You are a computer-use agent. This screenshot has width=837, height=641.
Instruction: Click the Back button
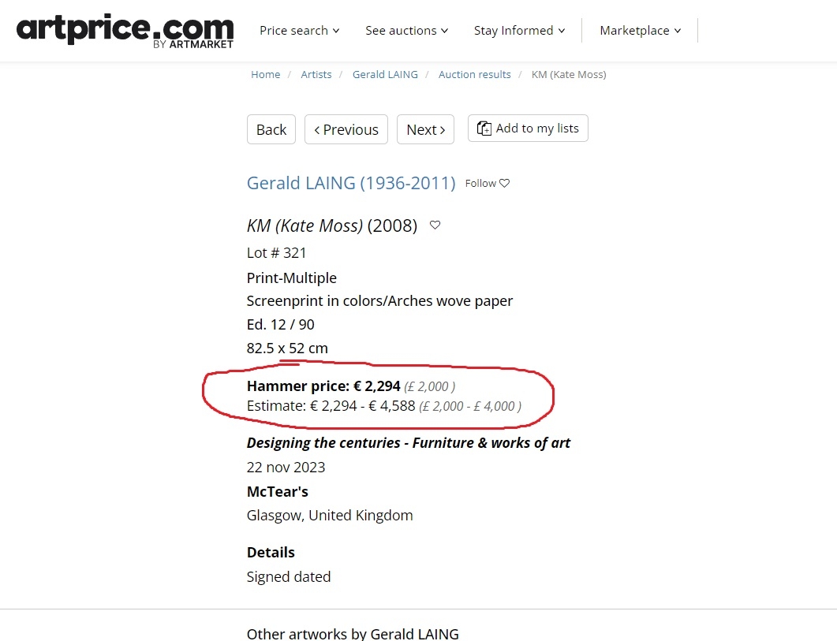pos(271,129)
